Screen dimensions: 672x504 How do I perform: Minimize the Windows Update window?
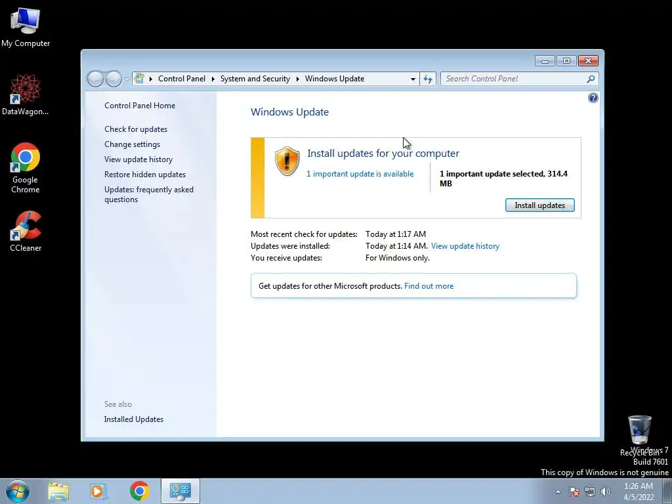coord(545,61)
